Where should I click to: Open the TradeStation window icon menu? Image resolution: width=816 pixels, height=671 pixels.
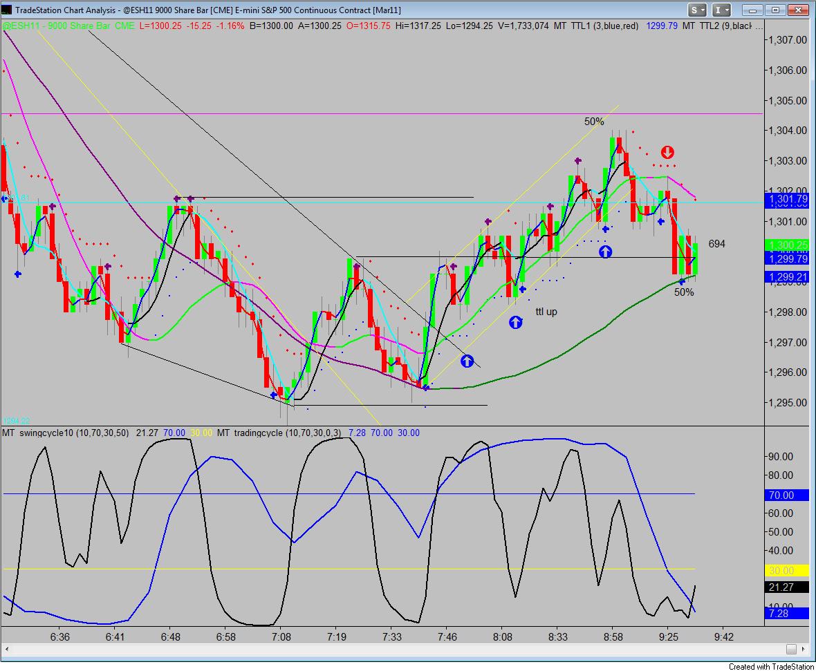pyautogui.click(x=7, y=10)
